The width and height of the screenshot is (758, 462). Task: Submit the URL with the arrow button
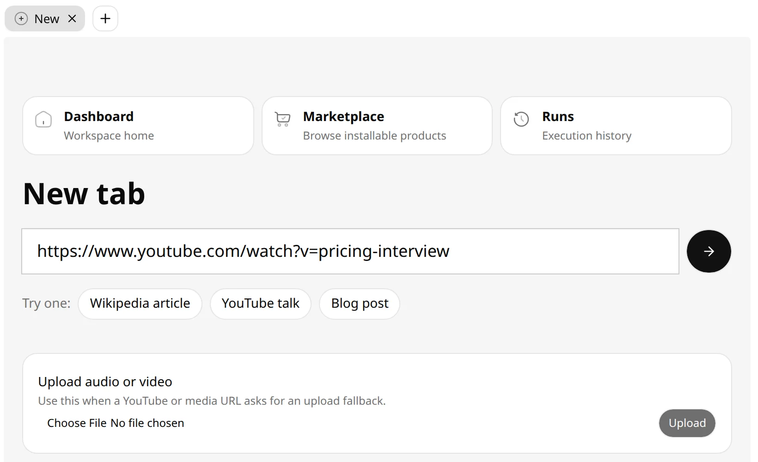tap(709, 251)
